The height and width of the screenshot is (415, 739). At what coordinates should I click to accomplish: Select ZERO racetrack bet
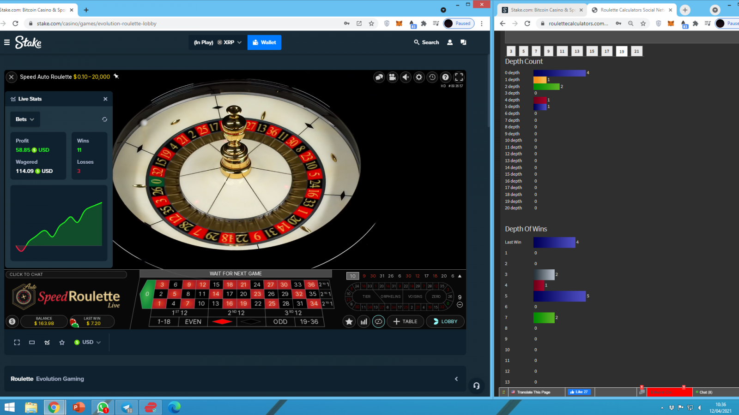click(x=436, y=296)
